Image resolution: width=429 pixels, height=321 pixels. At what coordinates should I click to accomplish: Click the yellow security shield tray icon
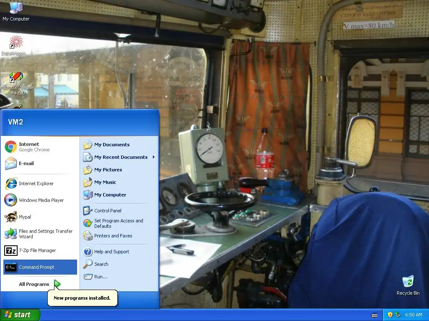390,315
